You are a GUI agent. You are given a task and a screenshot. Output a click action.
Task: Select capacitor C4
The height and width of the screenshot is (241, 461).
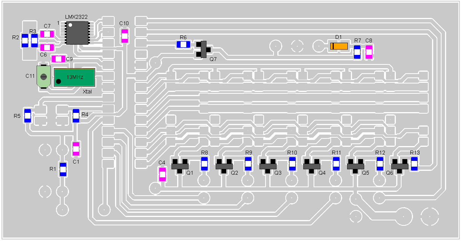[162, 174]
